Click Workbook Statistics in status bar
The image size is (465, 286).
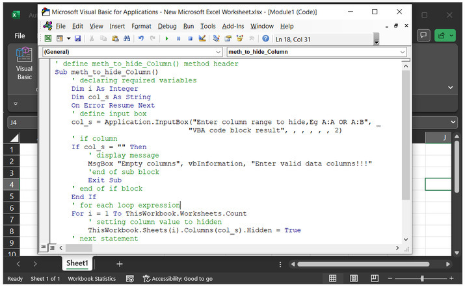click(x=92, y=279)
